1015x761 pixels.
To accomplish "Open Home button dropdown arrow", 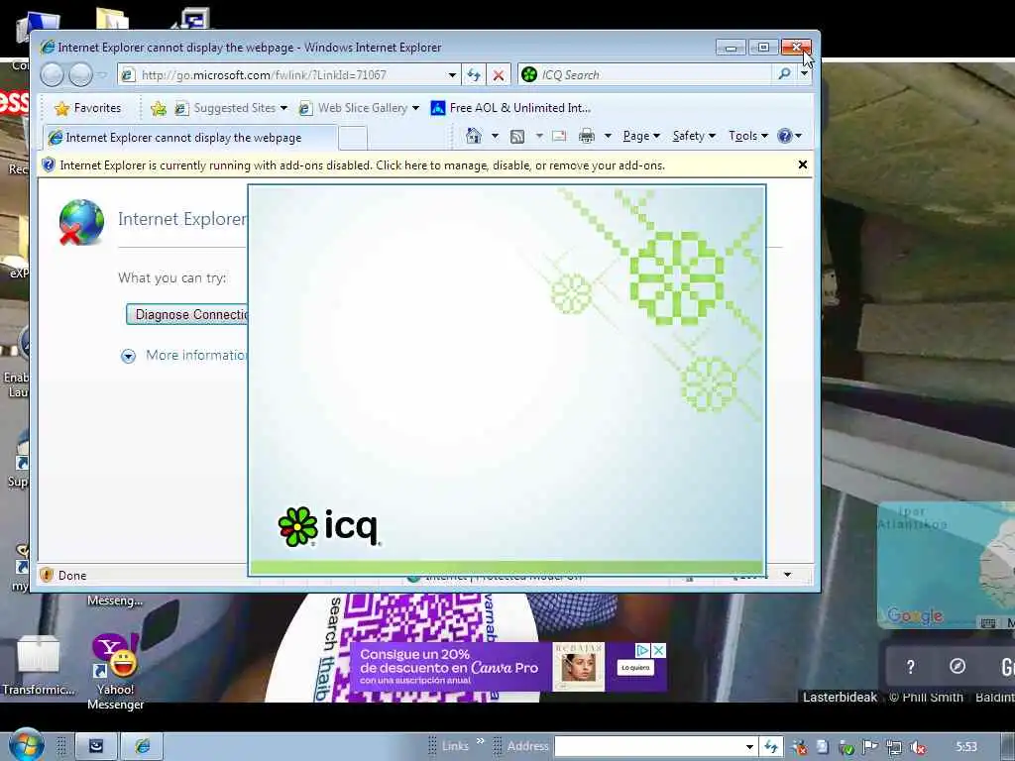I will pyautogui.click(x=496, y=136).
